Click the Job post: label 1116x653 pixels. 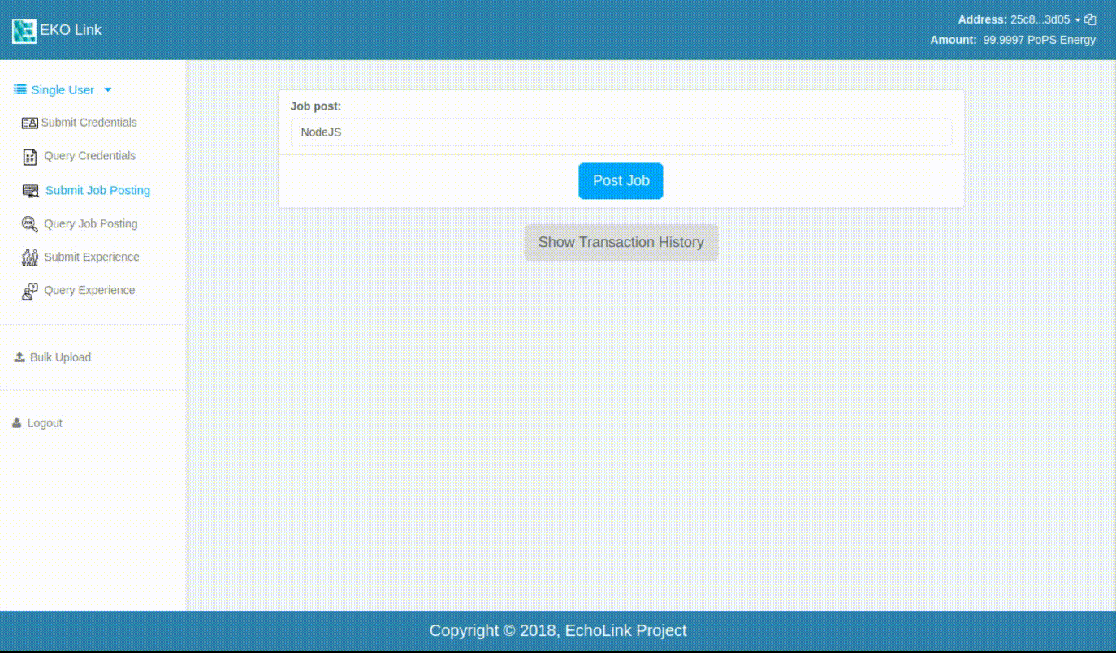pos(316,106)
